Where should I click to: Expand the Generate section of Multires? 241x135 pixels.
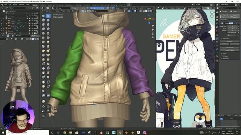pyautogui.click(x=225, y=56)
